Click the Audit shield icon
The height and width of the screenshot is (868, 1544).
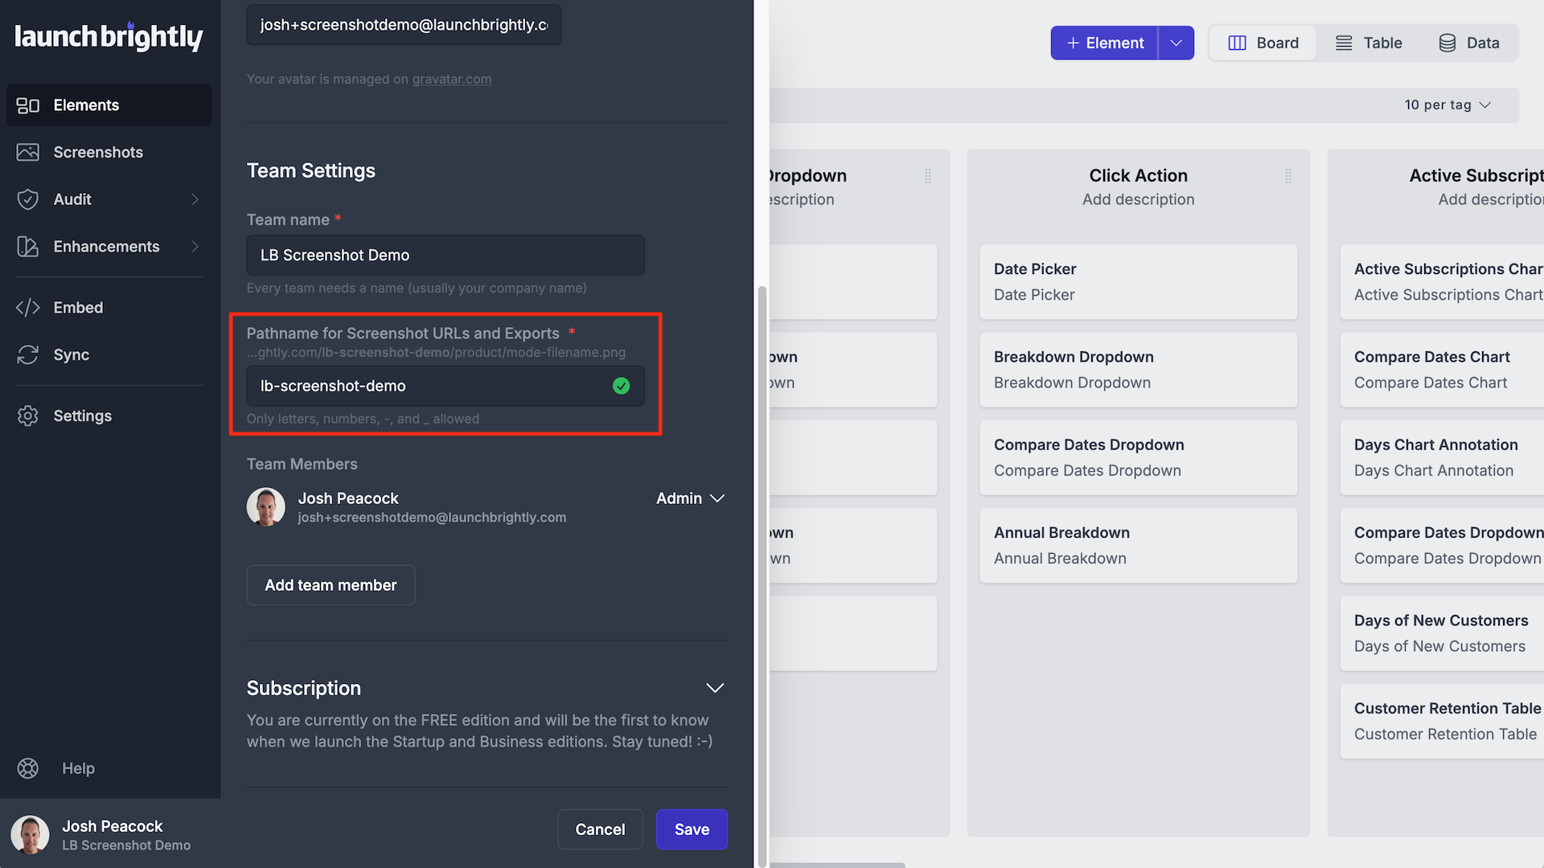coord(28,199)
